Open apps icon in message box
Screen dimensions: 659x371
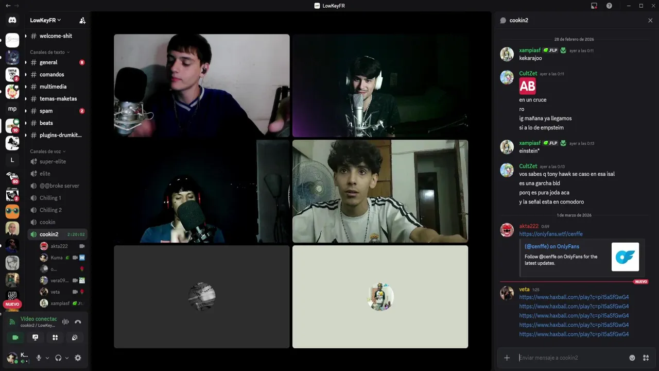(x=646, y=358)
